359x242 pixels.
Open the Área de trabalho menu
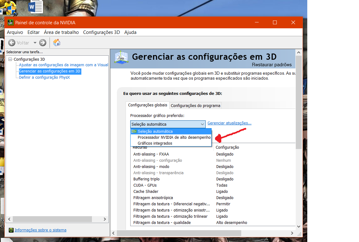(x=61, y=32)
